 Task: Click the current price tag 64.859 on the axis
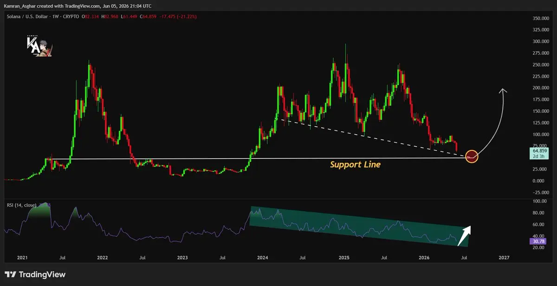point(539,151)
